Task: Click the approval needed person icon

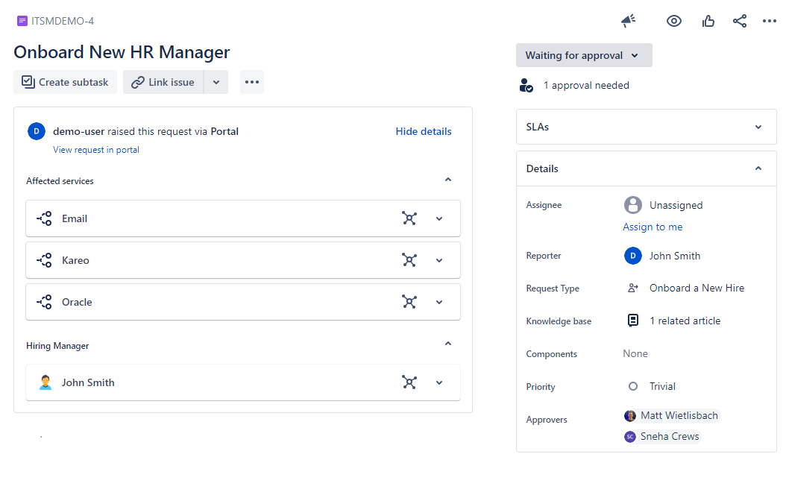Action: coord(526,85)
